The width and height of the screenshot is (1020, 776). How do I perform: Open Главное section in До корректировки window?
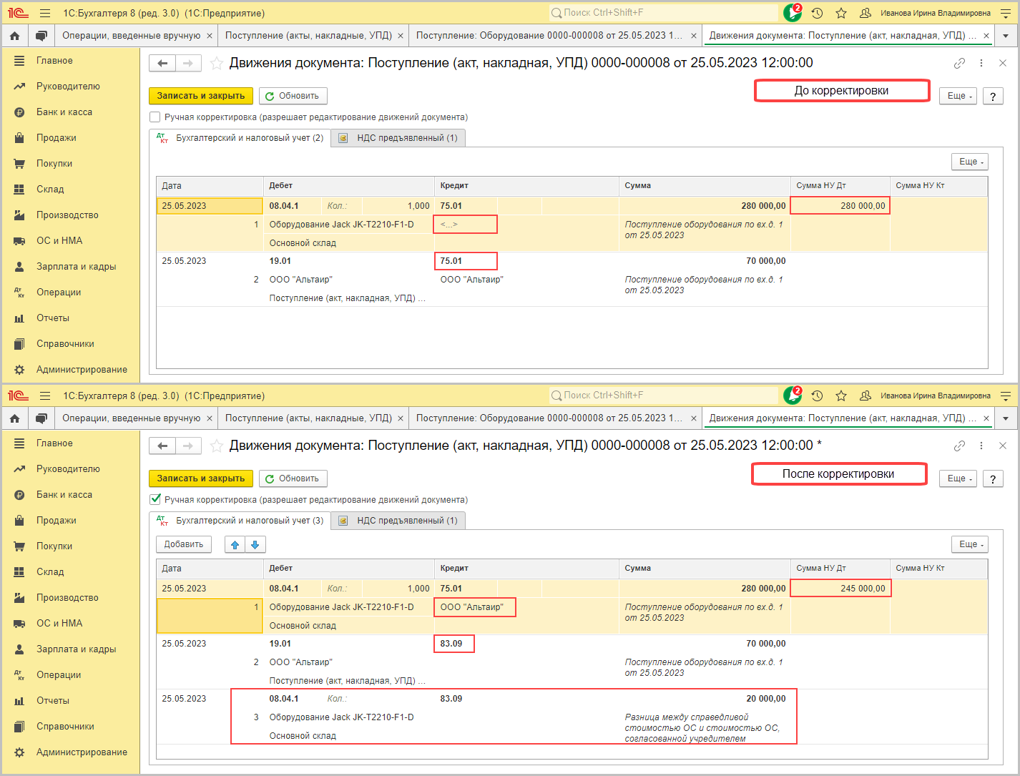pos(54,61)
